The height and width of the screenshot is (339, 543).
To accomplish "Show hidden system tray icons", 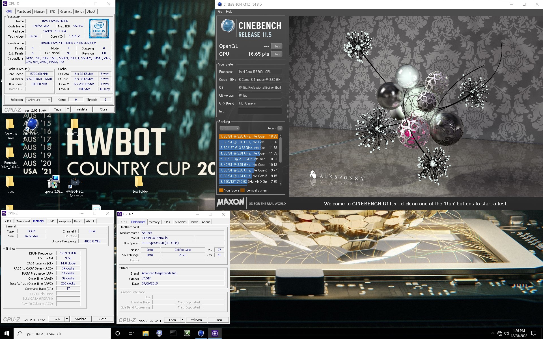I will [493, 333].
